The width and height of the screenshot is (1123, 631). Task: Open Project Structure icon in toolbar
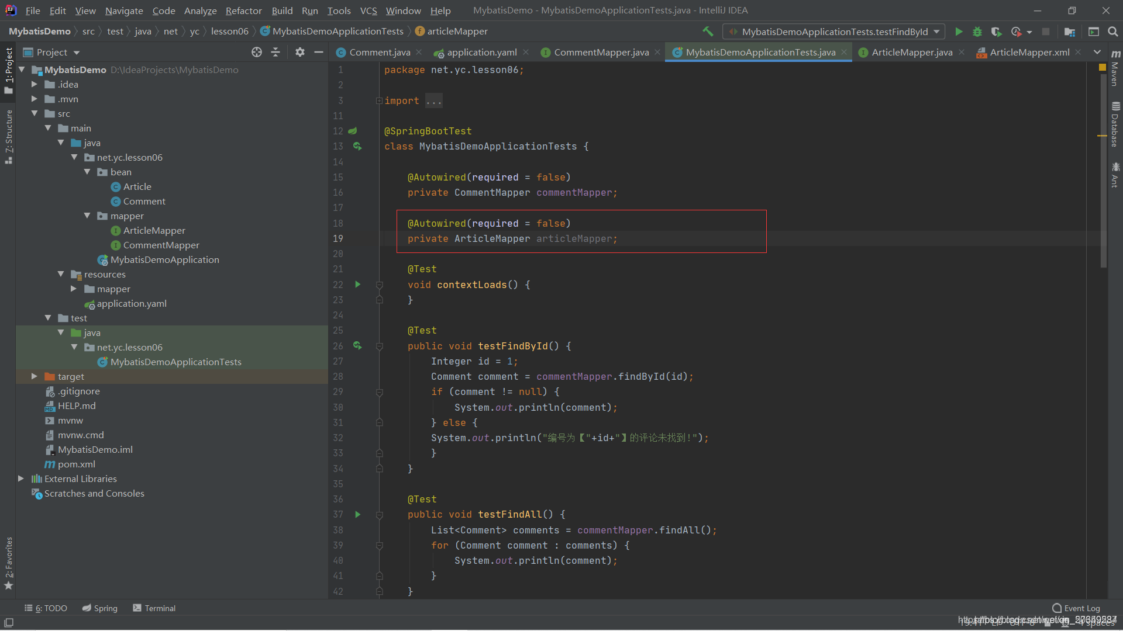tap(1070, 32)
